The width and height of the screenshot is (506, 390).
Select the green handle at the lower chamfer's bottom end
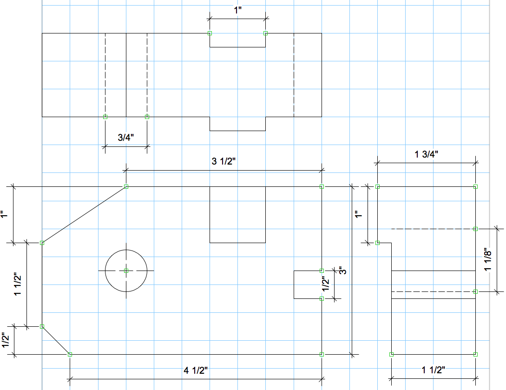70,354
